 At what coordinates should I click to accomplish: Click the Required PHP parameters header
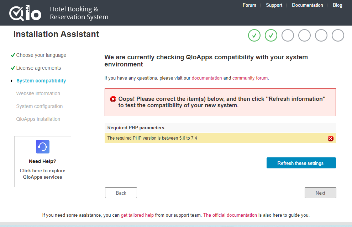pos(136,128)
